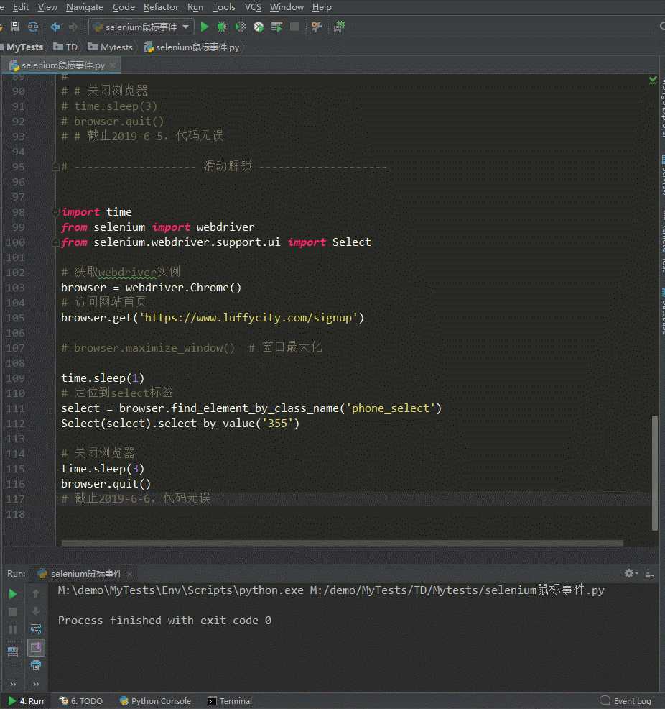Click the Concurrency diagram run icon

[276, 27]
